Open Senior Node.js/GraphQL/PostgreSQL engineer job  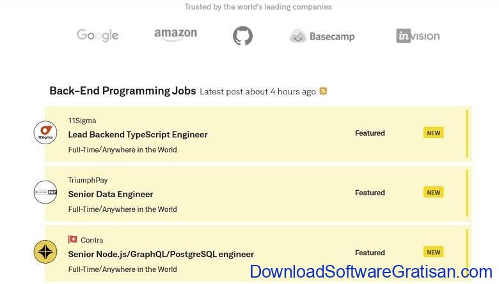click(x=161, y=254)
